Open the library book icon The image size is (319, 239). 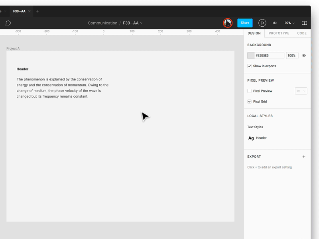(x=304, y=23)
